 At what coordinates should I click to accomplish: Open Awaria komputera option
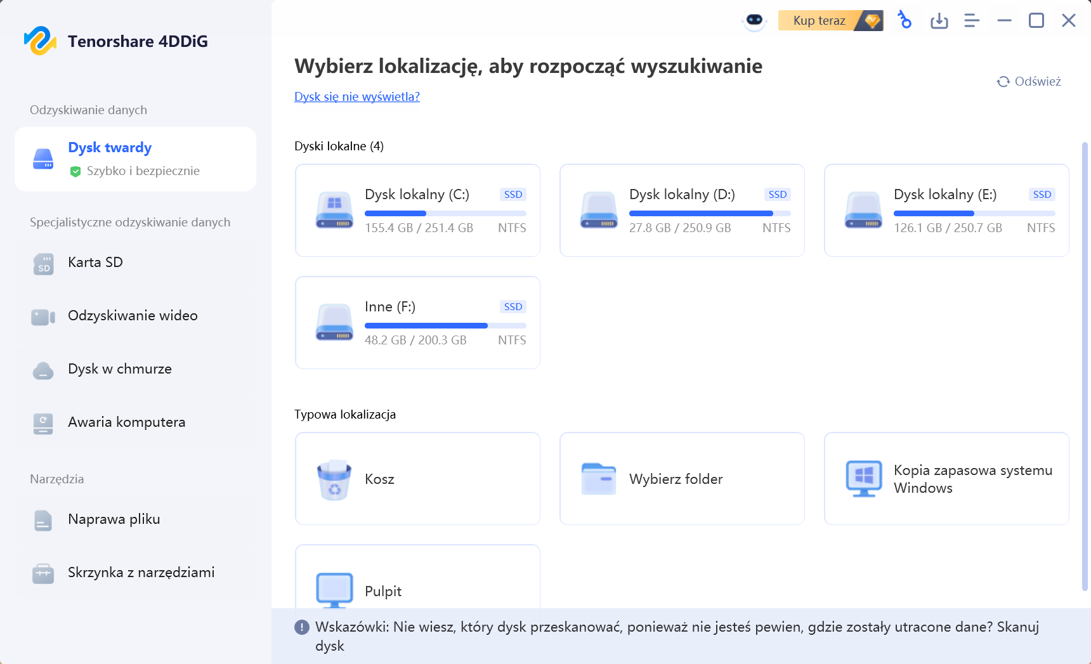pos(135,422)
